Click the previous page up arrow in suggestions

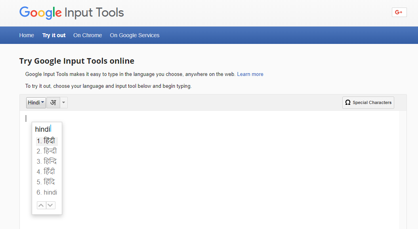point(41,205)
